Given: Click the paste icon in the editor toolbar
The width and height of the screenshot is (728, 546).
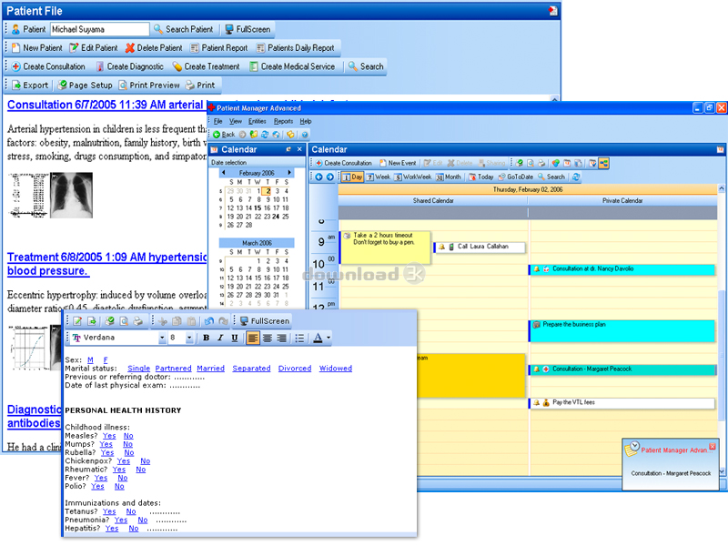Looking at the screenshot, I should (191, 321).
